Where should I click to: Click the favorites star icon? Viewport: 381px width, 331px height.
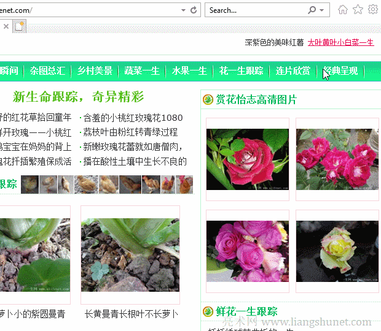click(358, 10)
